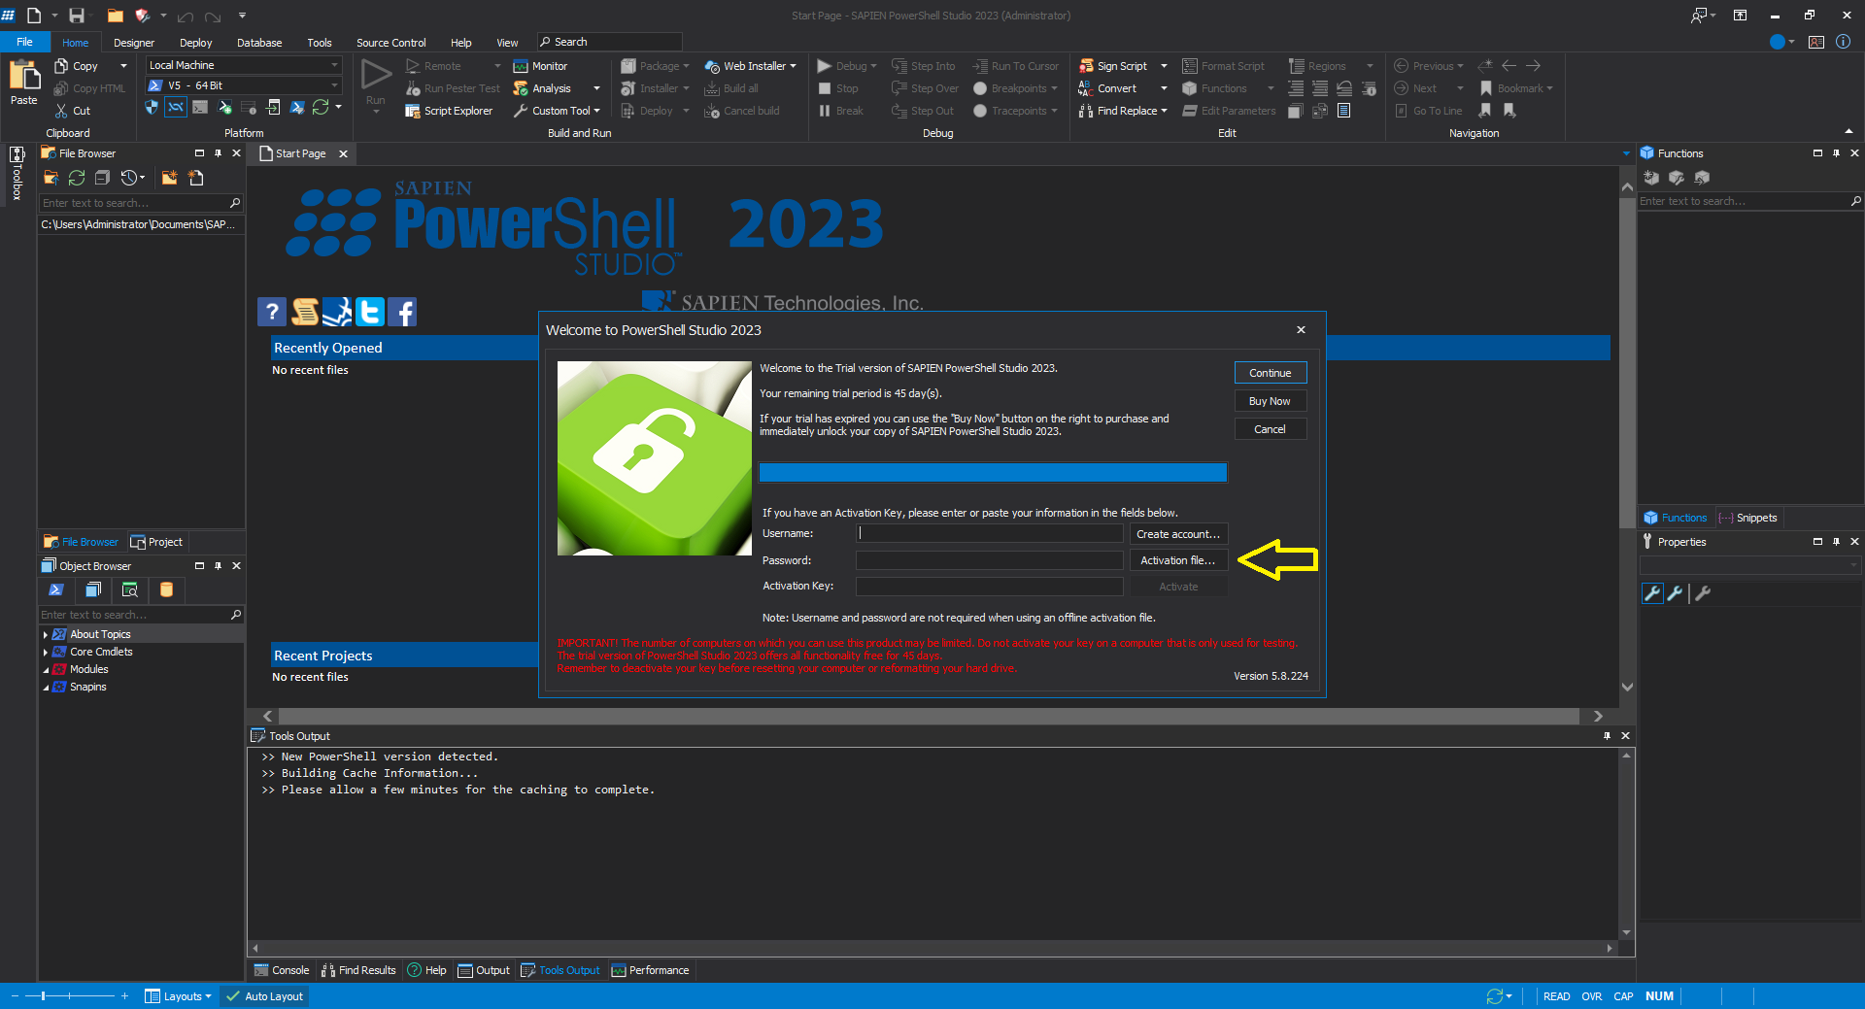Click the PowerShell icon in Object Browser toolbar
The width and height of the screenshot is (1865, 1009).
pyautogui.click(x=56, y=589)
